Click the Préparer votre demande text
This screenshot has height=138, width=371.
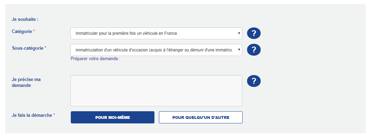point(95,58)
